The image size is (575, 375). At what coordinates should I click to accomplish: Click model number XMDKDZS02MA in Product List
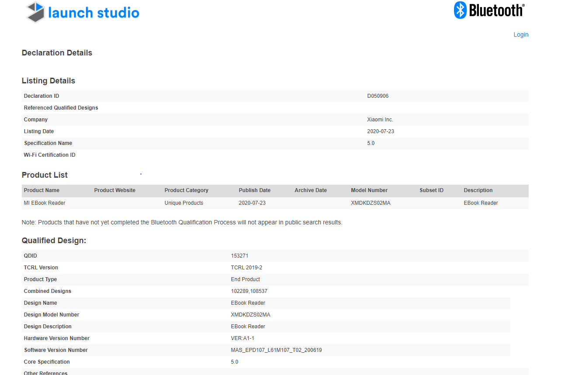[371, 203]
